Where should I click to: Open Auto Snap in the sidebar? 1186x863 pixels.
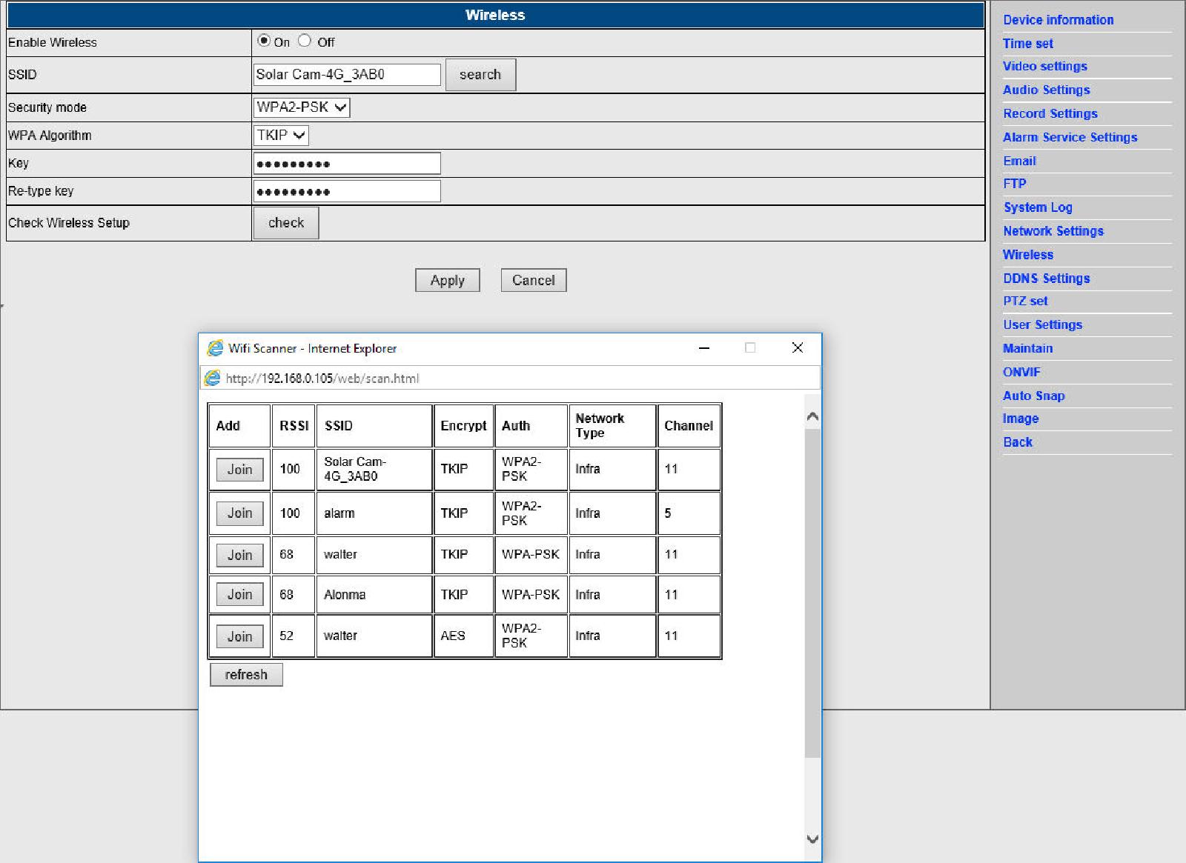pos(1033,396)
